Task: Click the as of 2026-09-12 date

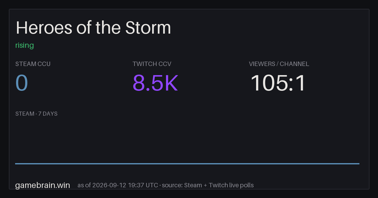Action: 102,185
